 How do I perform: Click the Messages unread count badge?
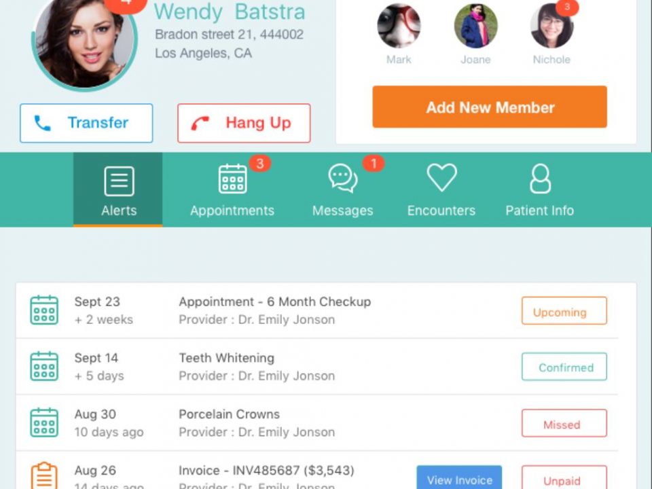coord(374,164)
